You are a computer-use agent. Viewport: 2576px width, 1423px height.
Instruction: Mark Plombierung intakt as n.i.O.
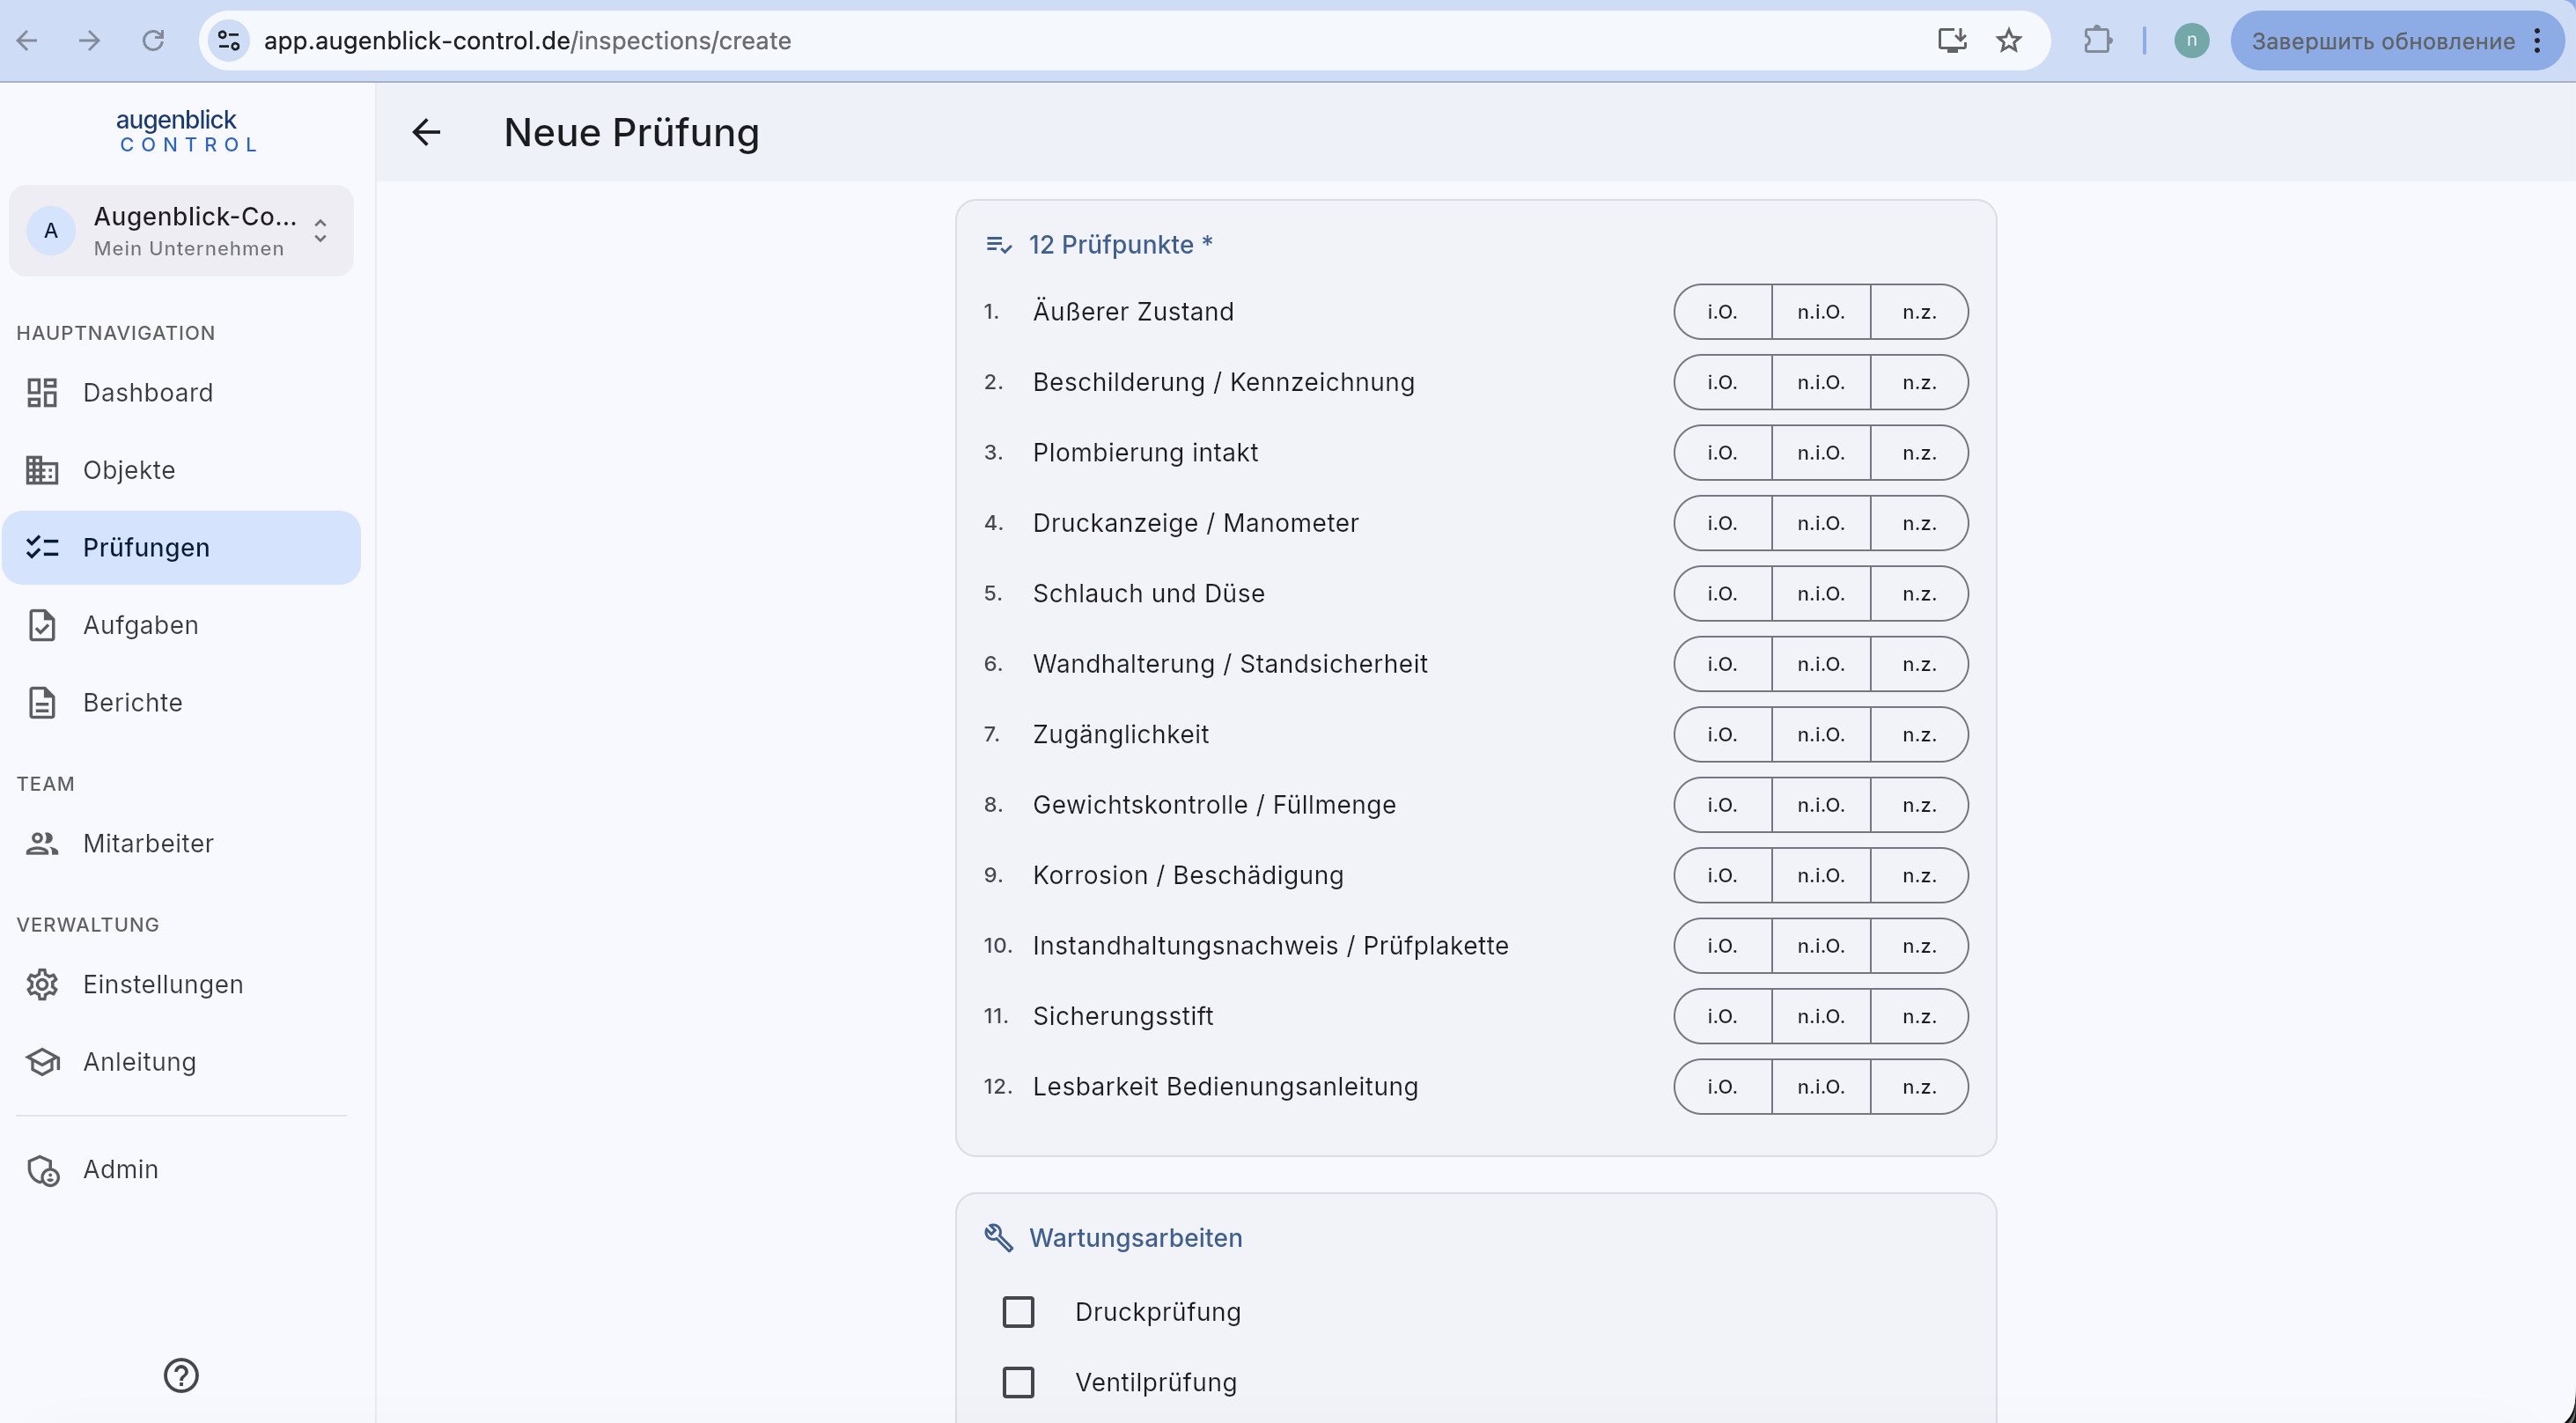(1820, 453)
